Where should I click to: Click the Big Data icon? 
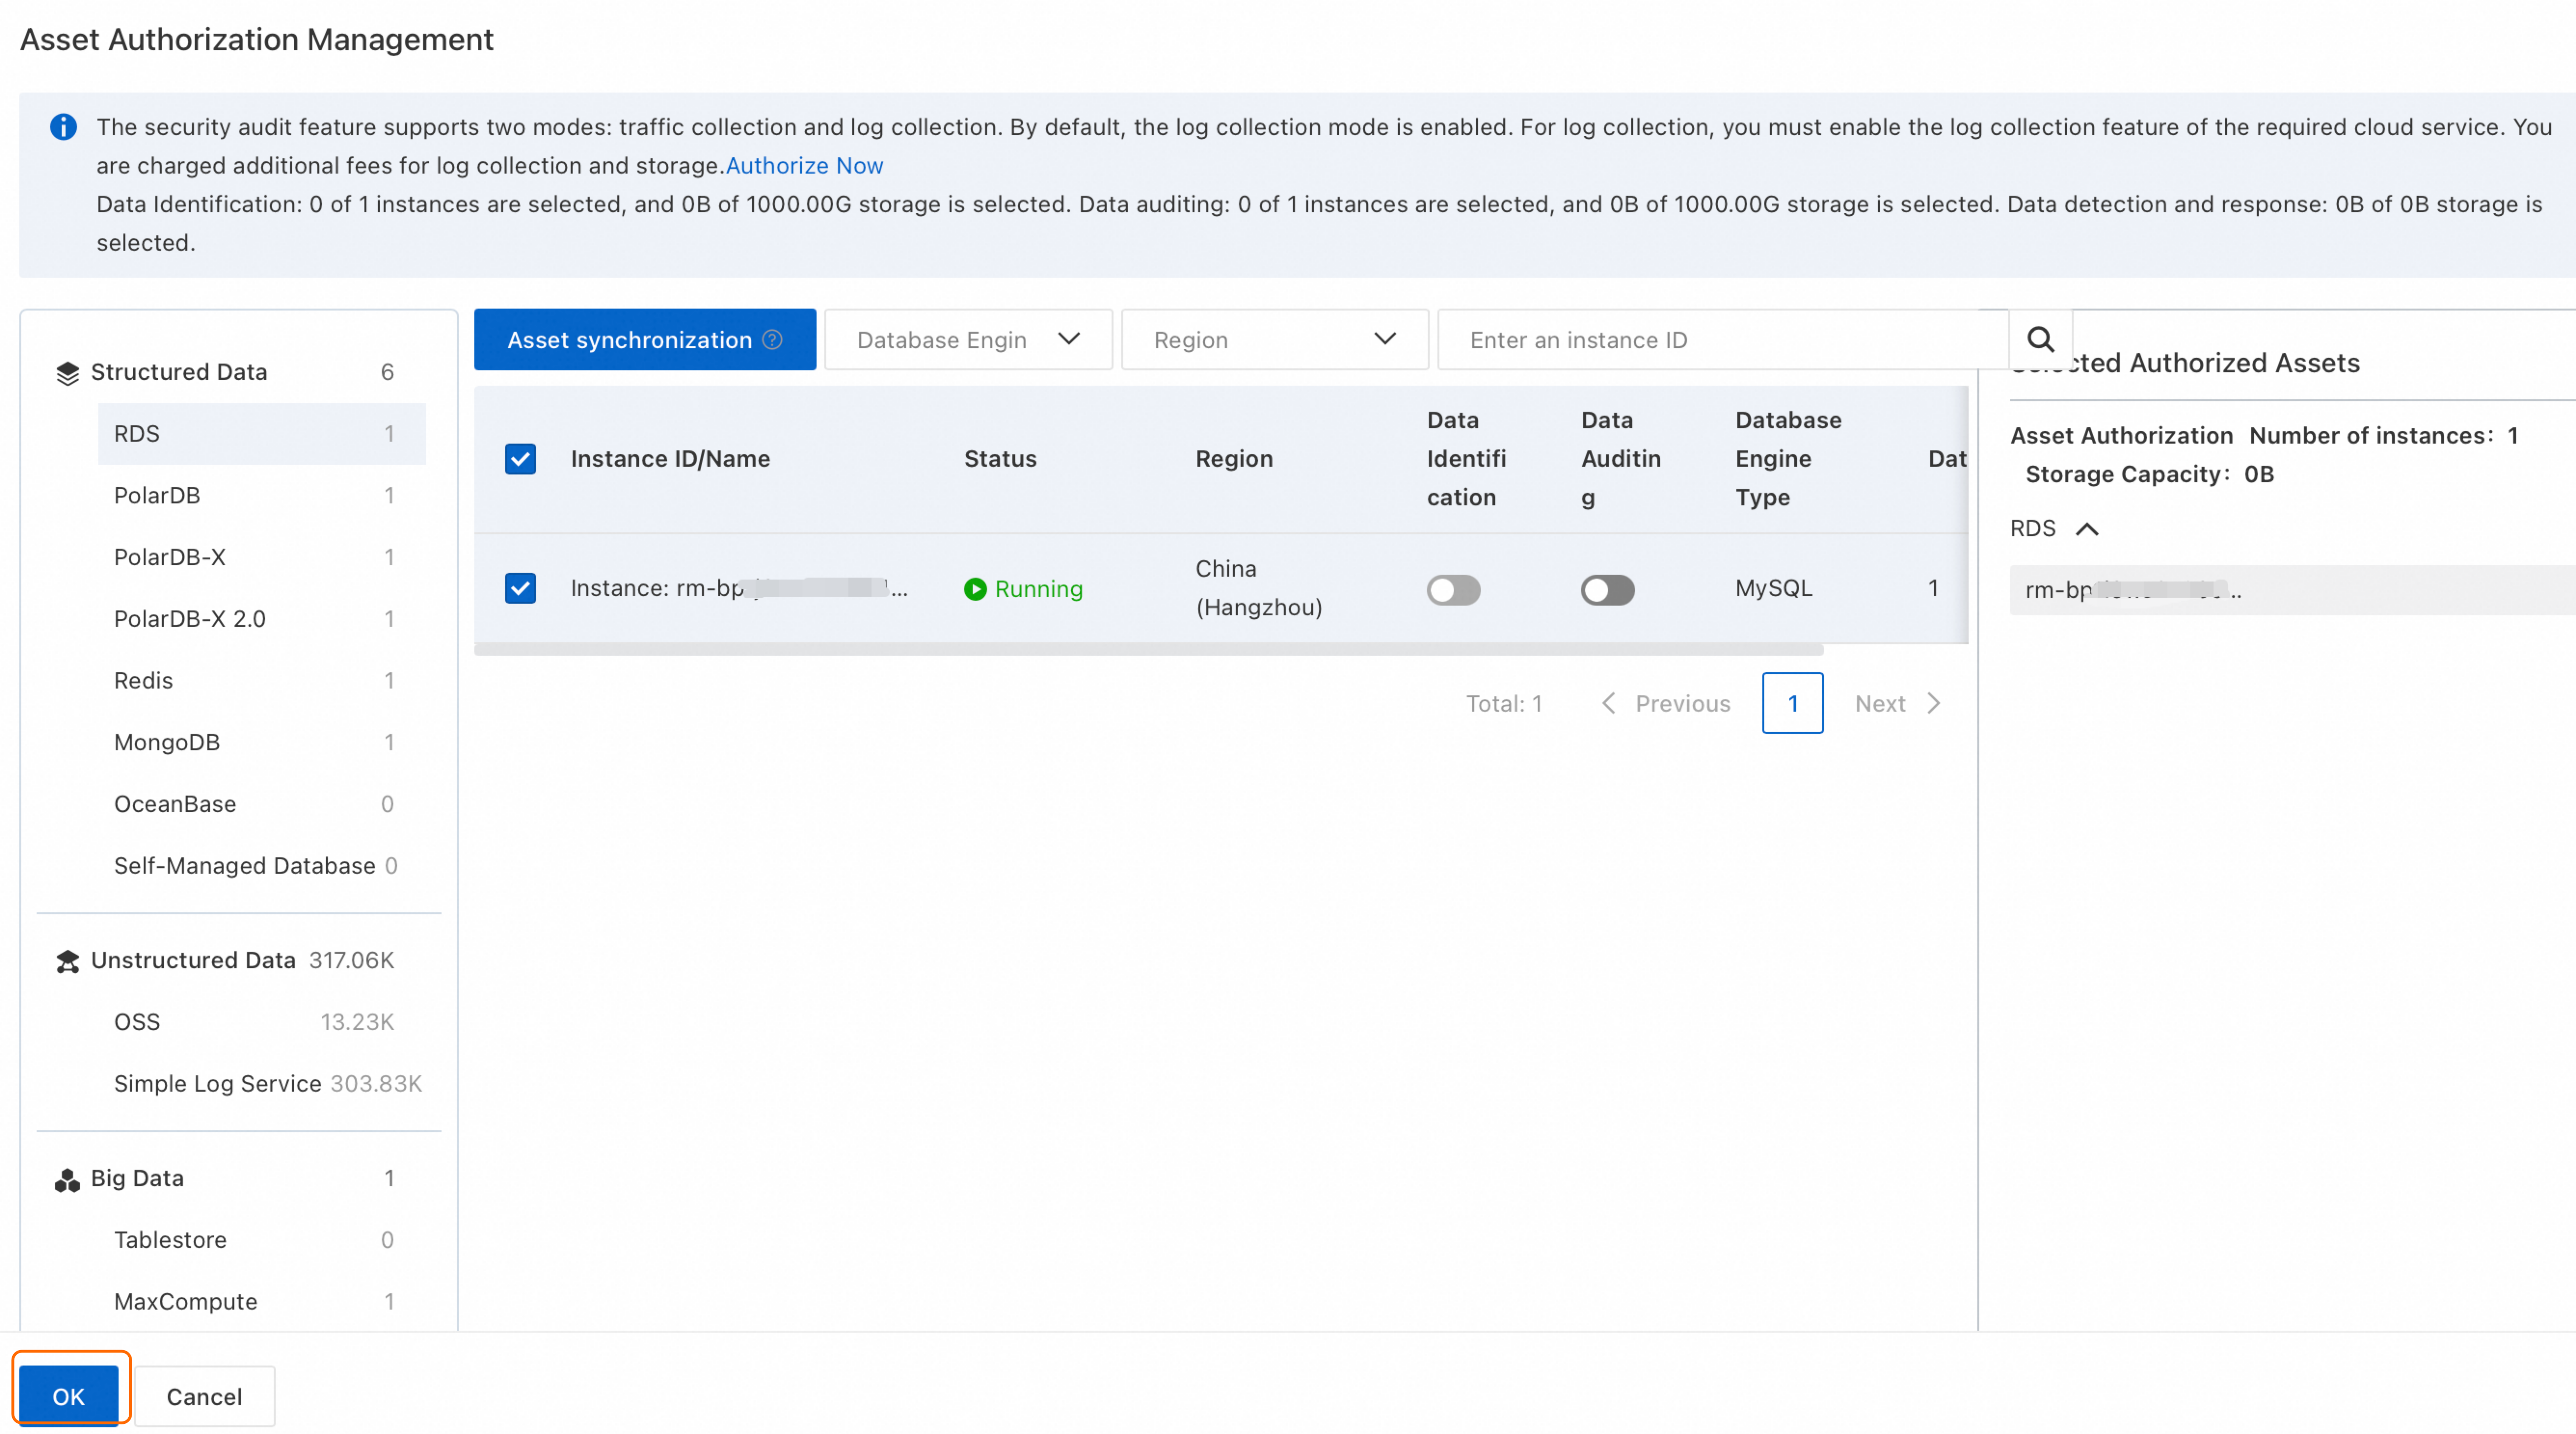coord(67,1180)
